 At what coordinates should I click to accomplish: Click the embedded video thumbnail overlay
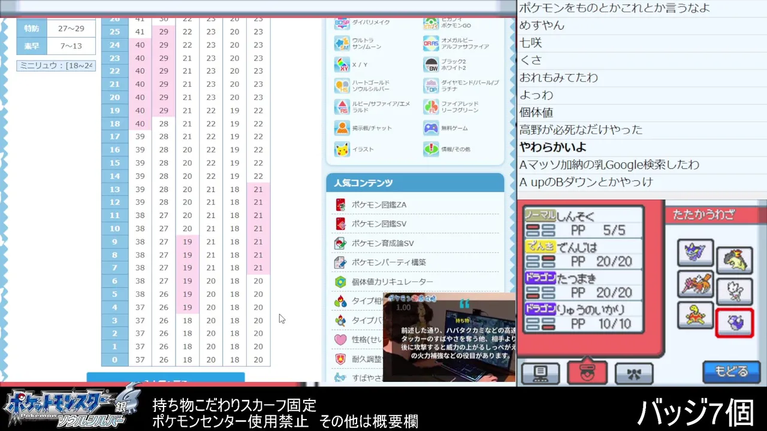[x=449, y=337]
